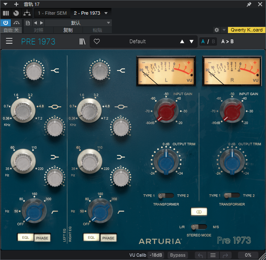Expand the dropdown next to settings gear

click(224, 30)
